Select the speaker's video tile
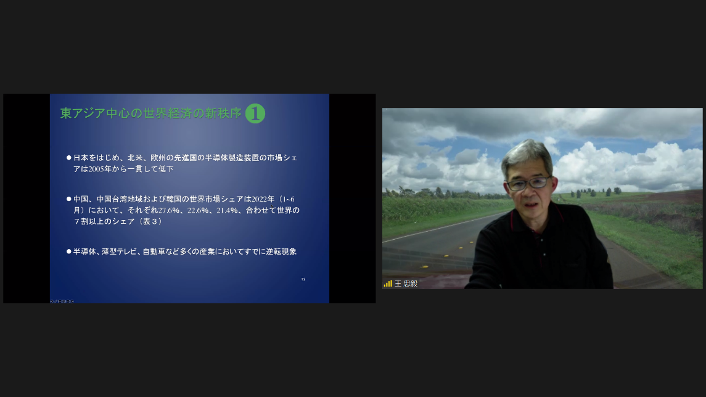706x397 pixels. click(542, 198)
